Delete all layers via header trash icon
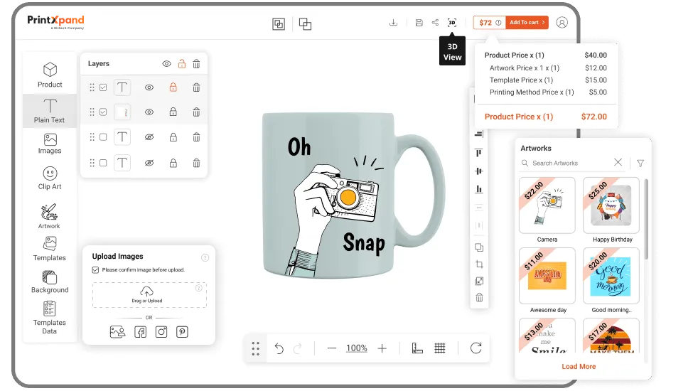This screenshot has width=693, height=391. pos(196,63)
